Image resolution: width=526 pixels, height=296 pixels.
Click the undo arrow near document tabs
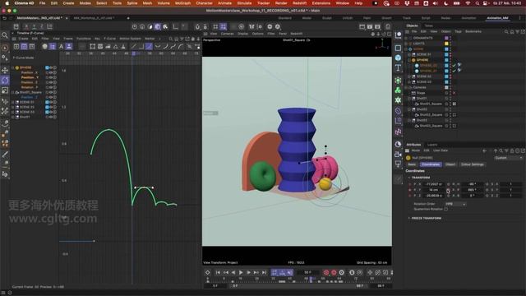point(4,18)
